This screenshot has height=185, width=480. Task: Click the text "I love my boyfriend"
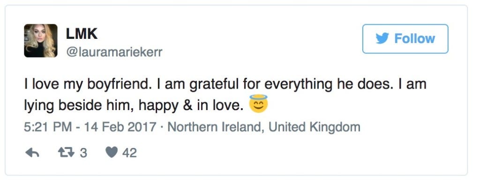tap(88, 85)
